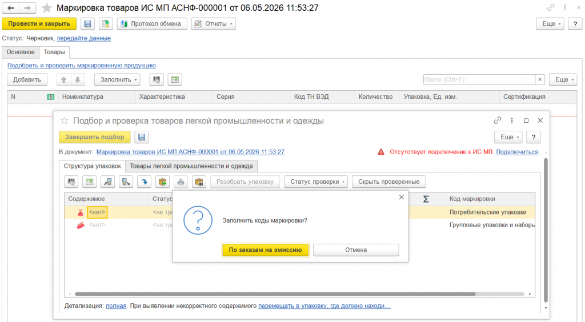This screenshot has width=585, height=322.
Task: Open the Еще menu in the selection dialog
Action: coord(508,137)
